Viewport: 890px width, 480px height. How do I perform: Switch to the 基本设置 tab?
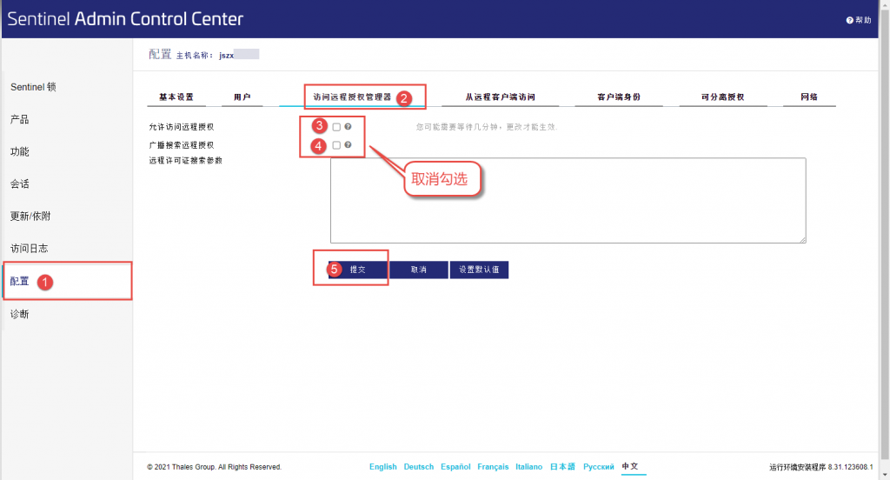coord(176,97)
